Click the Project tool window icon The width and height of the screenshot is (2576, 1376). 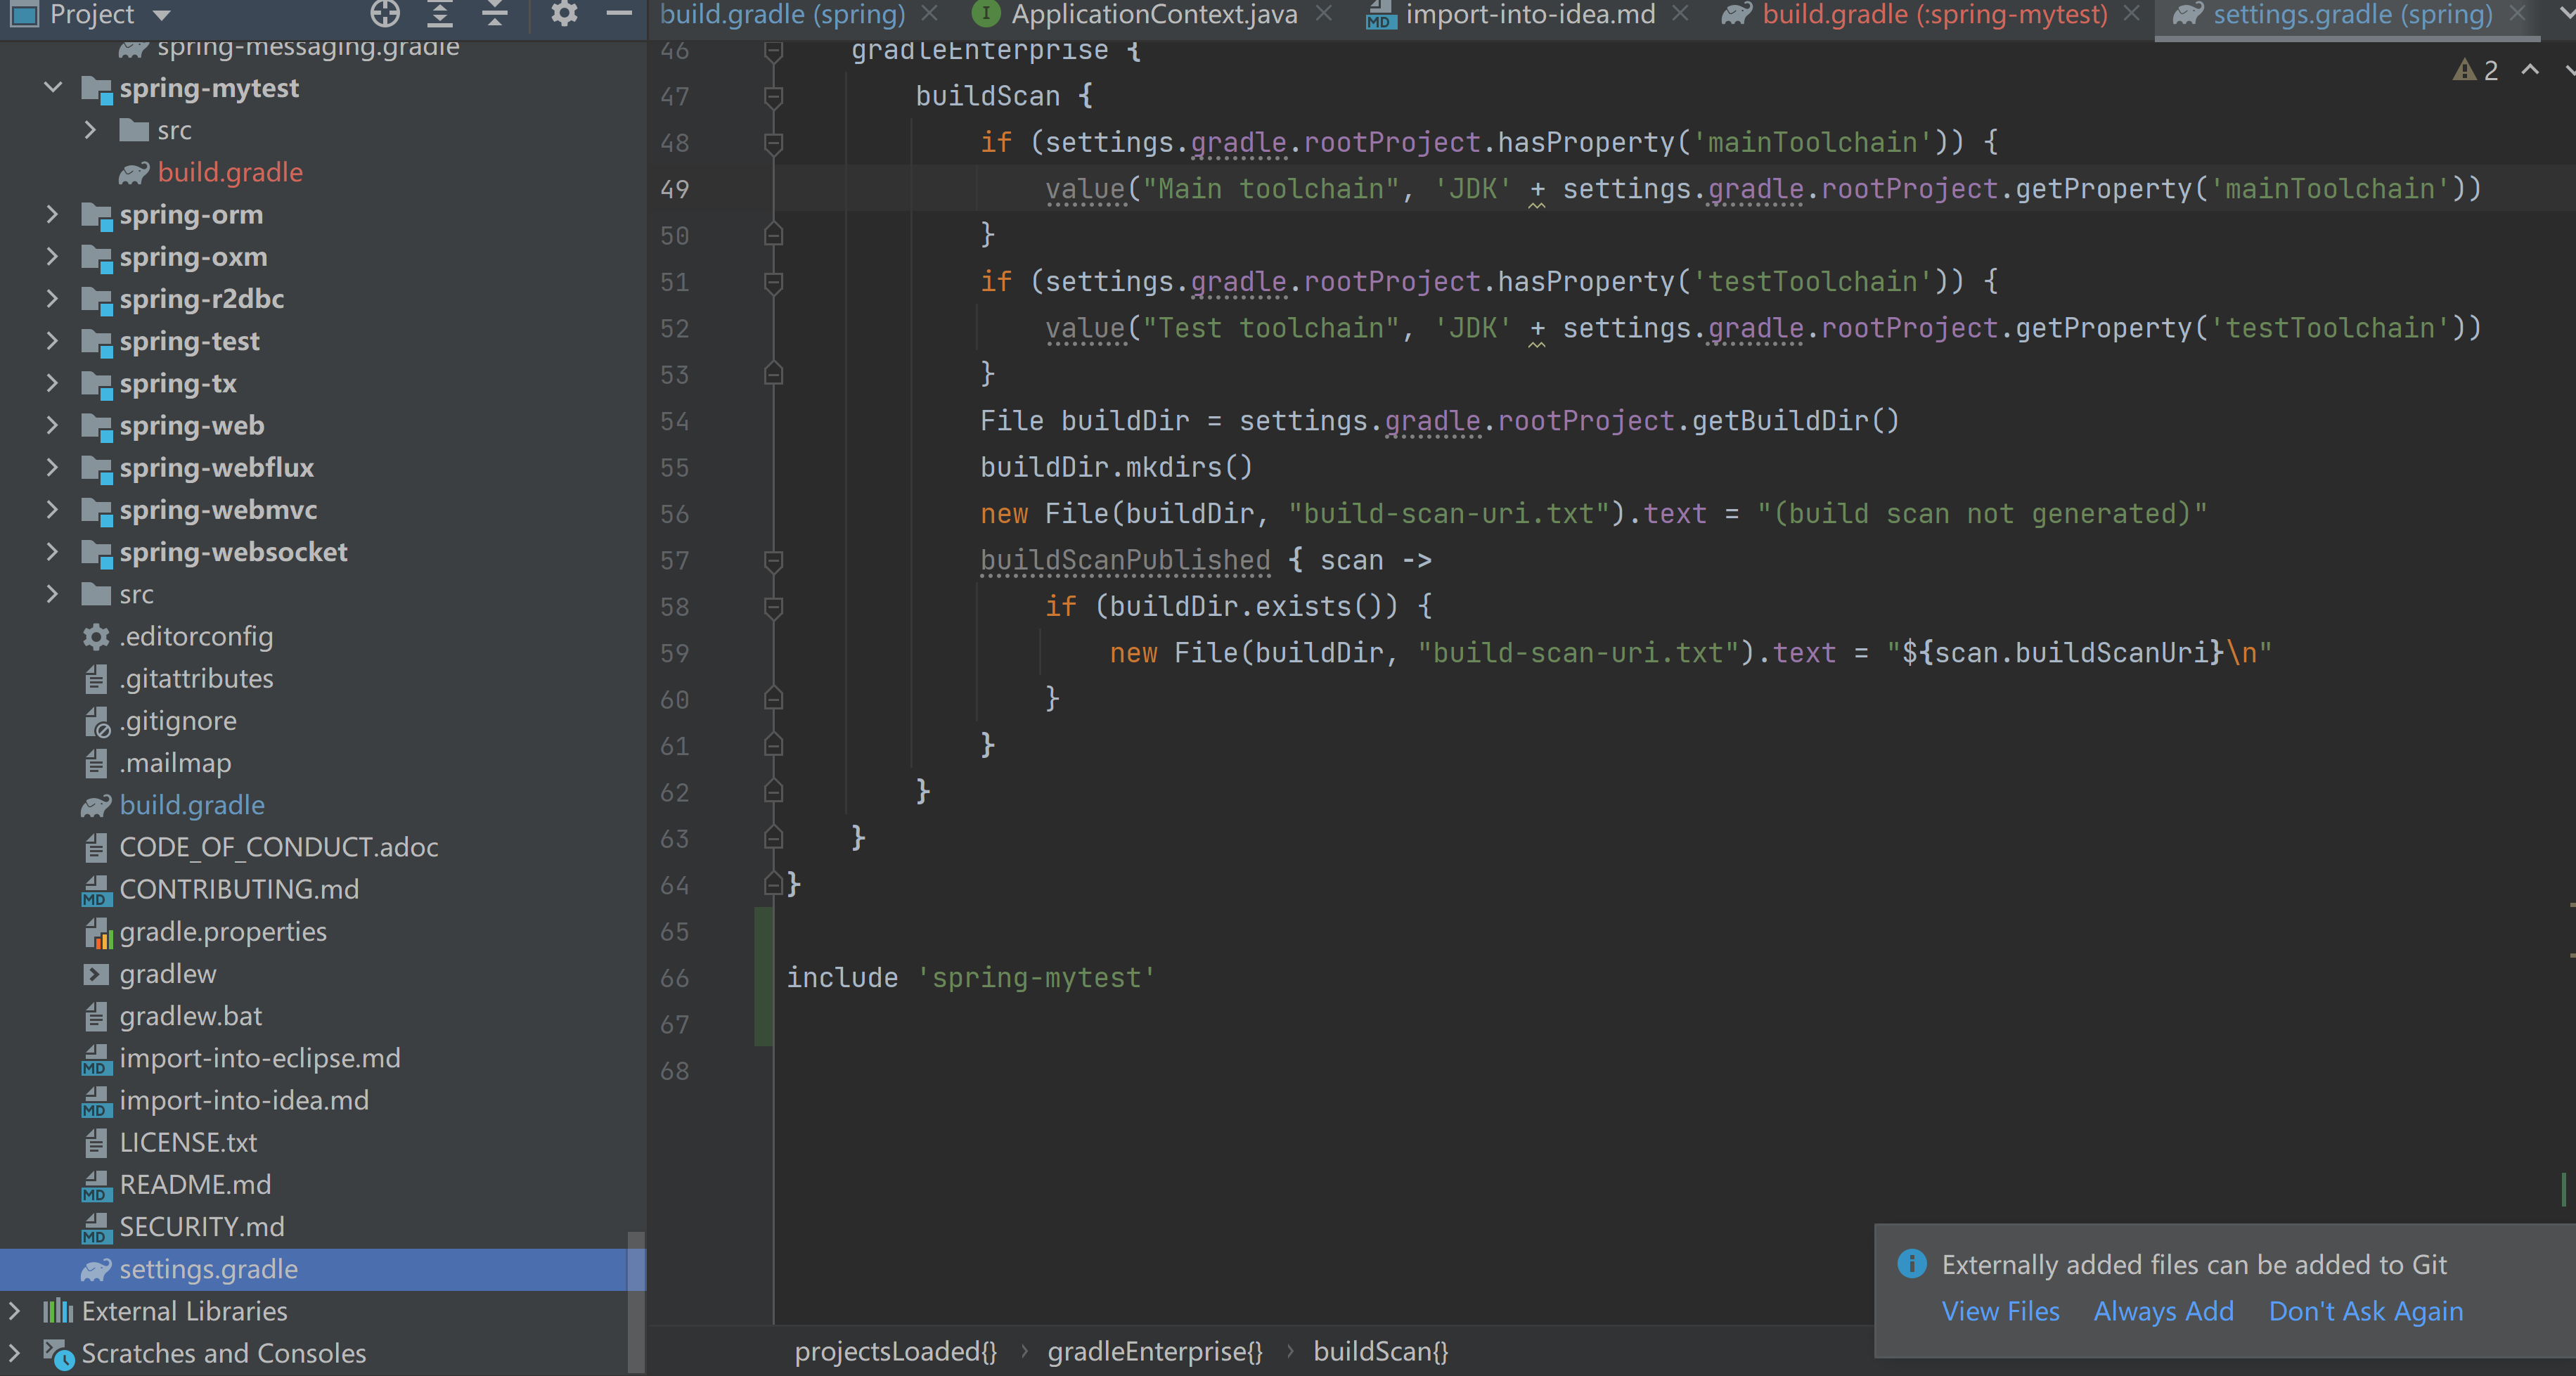click(23, 14)
